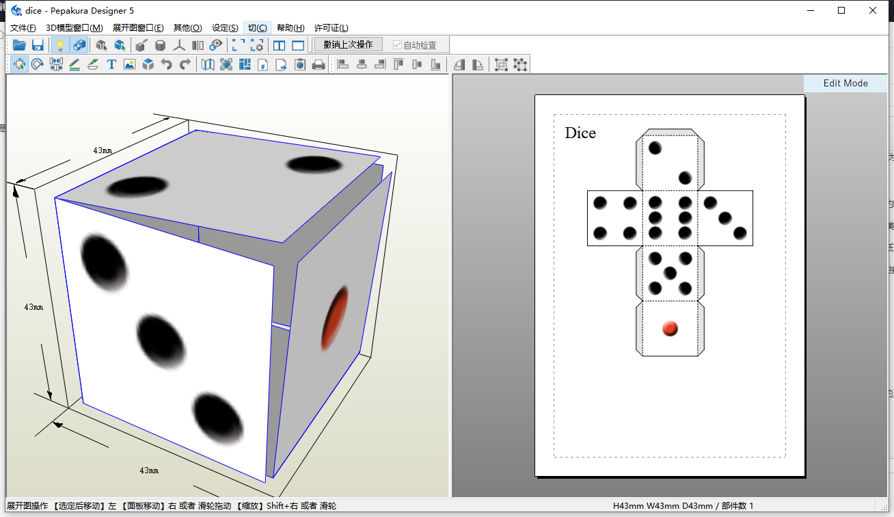This screenshot has width=894, height=517.
Task: Click the redo arrow icon
Action: pos(185,64)
